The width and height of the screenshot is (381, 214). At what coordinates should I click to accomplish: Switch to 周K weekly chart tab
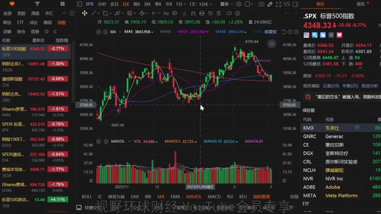point(137,4)
